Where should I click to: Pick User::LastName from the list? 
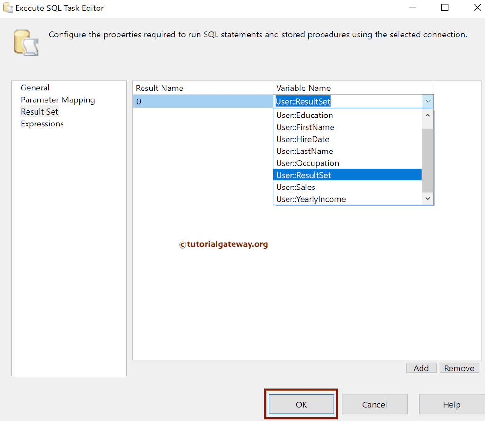[x=305, y=151]
